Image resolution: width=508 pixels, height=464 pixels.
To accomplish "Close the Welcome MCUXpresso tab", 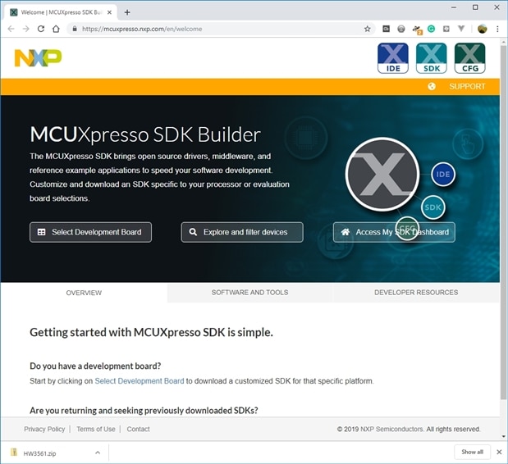I will pyautogui.click(x=109, y=12).
